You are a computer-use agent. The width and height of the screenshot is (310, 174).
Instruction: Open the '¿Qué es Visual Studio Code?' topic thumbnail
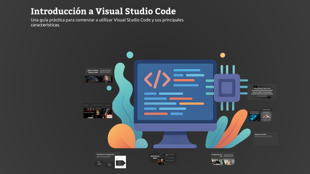(99, 75)
